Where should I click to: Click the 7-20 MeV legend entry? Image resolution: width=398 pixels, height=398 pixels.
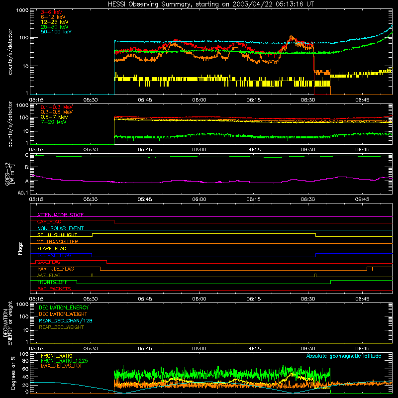point(54,122)
